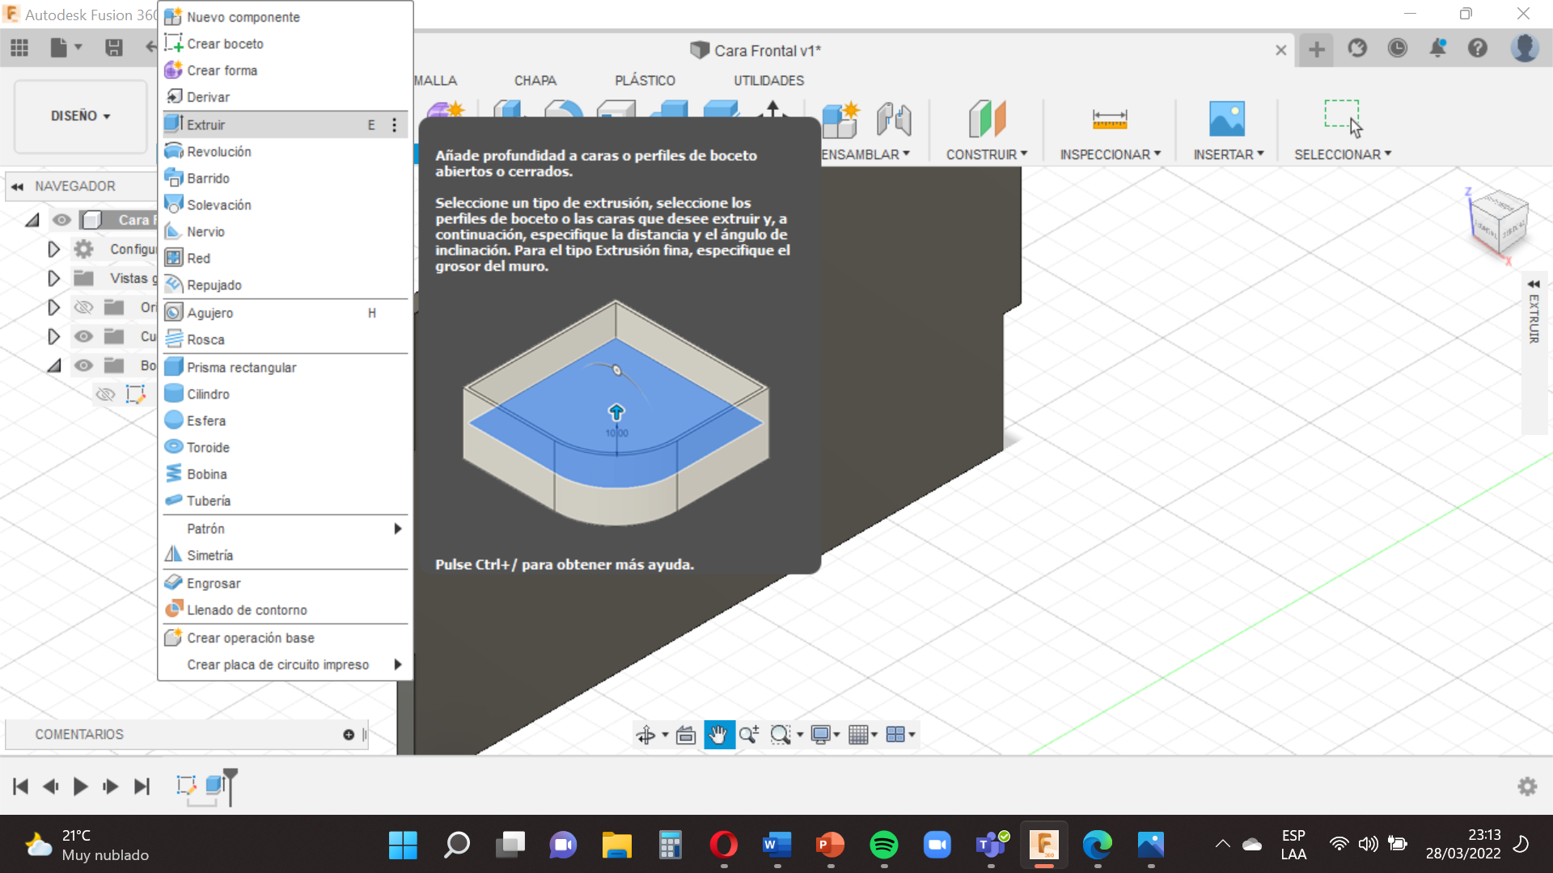Select the extrude feature in timeline
This screenshot has width=1553, height=873.
[x=215, y=784]
